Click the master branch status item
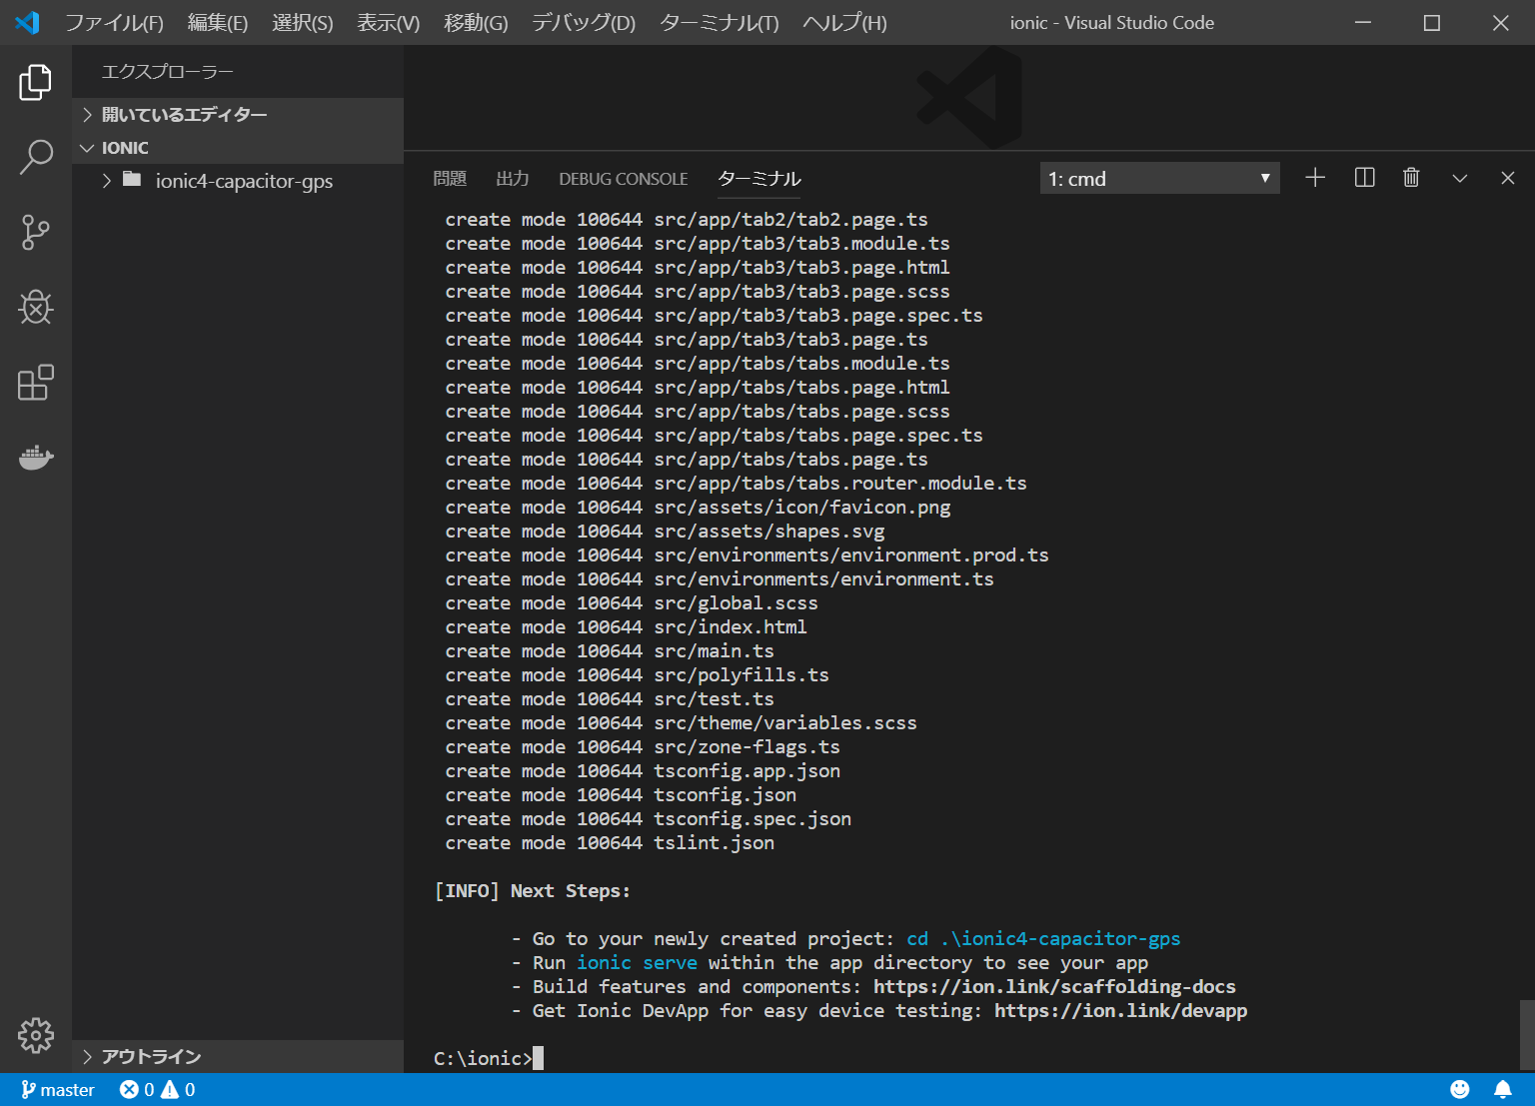The width and height of the screenshot is (1535, 1106). point(58,1090)
